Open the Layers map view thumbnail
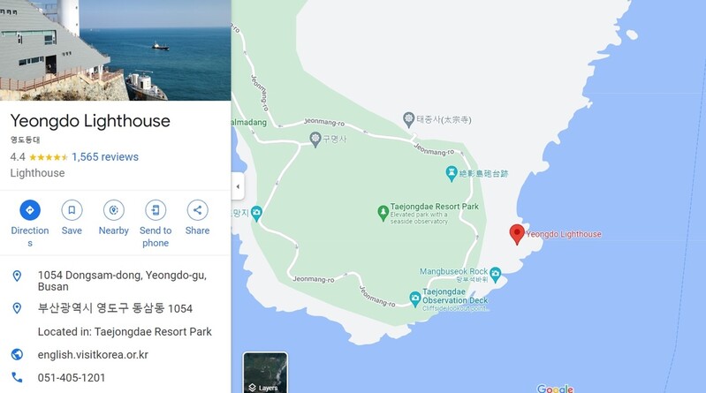This screenshot has width=706, height=393. coord(265,373)
